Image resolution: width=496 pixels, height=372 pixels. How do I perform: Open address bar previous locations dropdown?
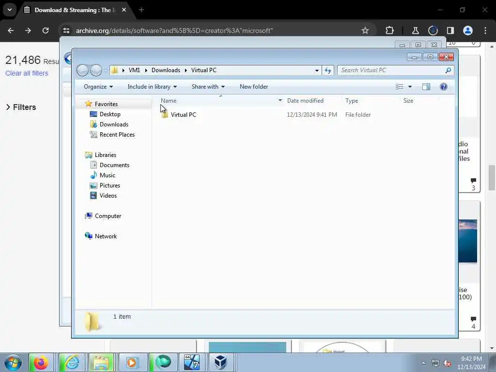coord(317,71)
